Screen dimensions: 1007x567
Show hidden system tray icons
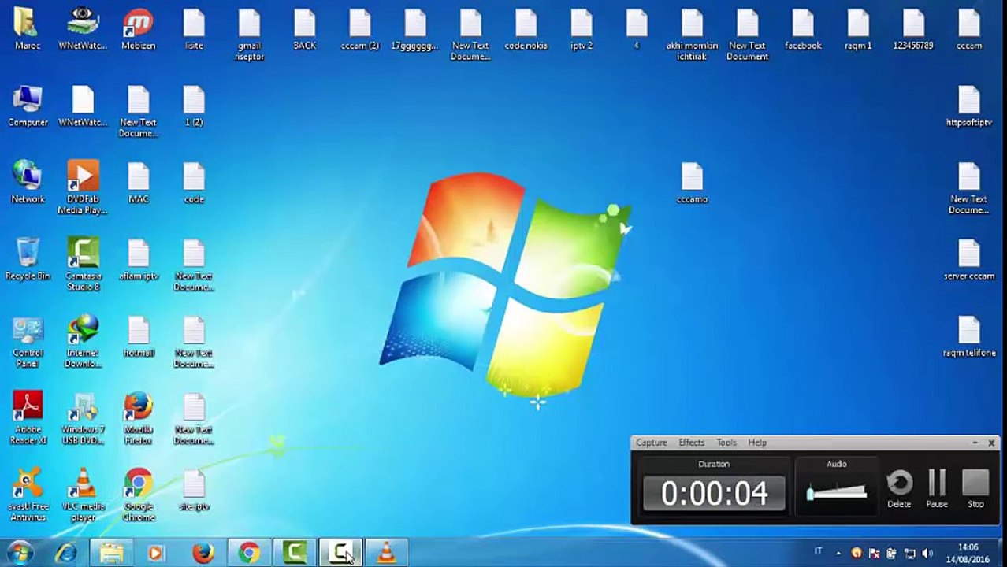point(838,553)
